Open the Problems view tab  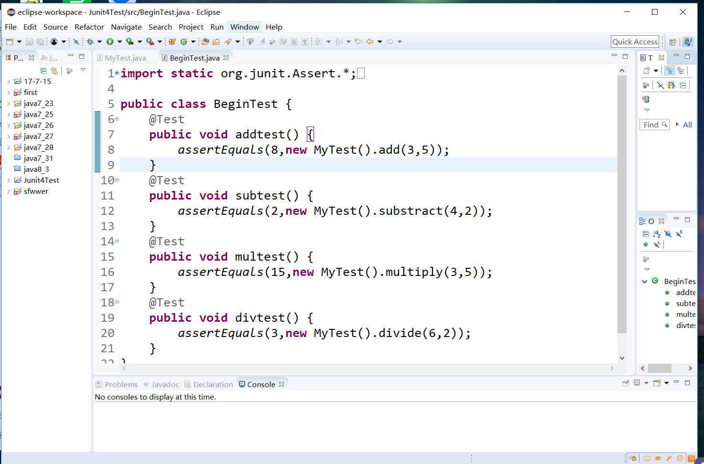click(121, 385)
